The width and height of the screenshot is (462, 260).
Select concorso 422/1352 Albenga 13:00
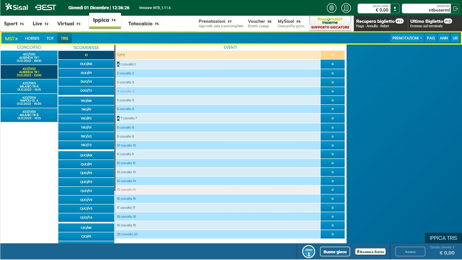29,72
